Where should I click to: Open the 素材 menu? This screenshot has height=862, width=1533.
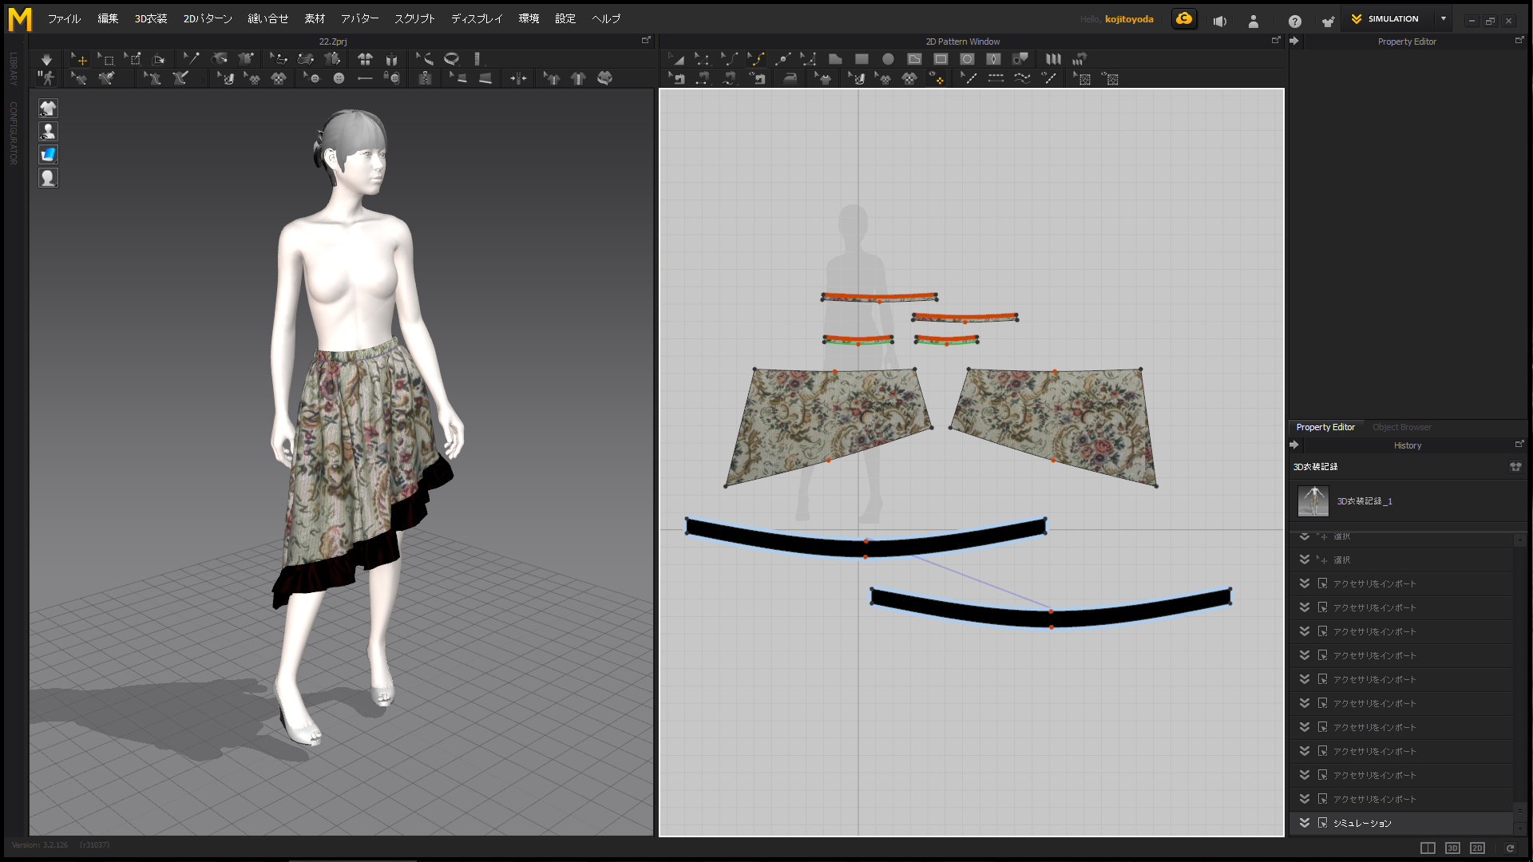coord(315,19)
